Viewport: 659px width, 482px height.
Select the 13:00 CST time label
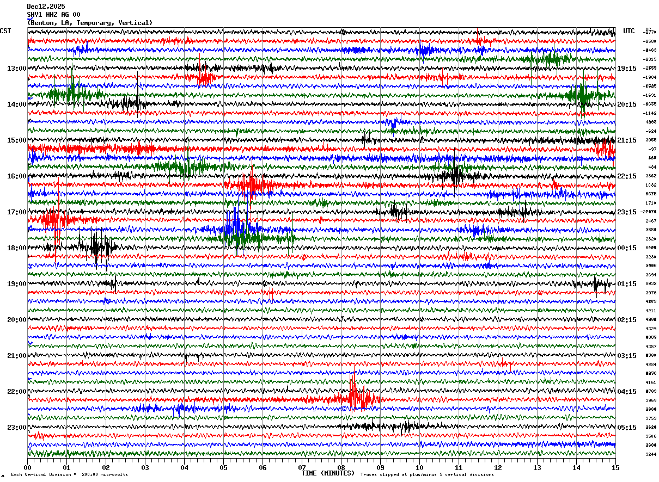tap(16, 69)
